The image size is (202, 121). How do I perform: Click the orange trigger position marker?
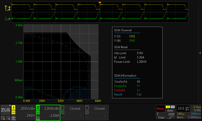coord(100,3)
